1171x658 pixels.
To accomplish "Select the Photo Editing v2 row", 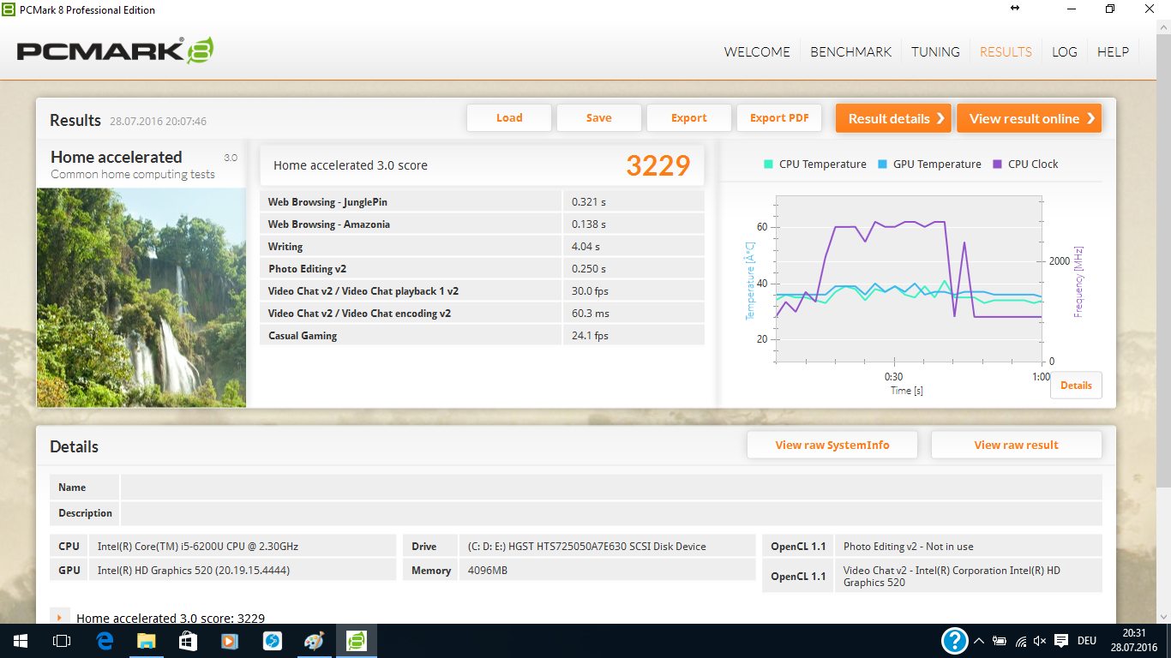I will point(482,268).
